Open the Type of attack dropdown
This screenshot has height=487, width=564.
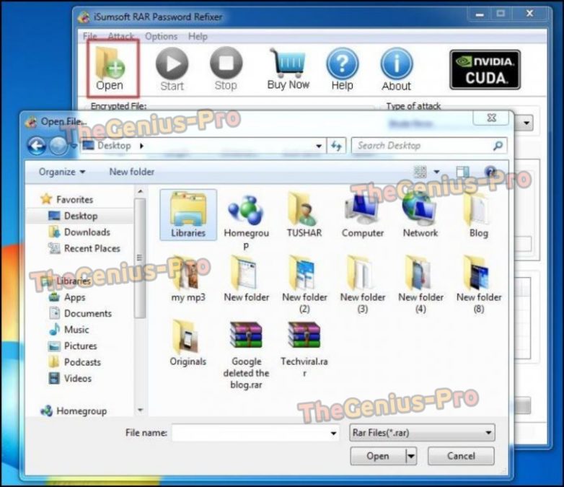[526, 123]
